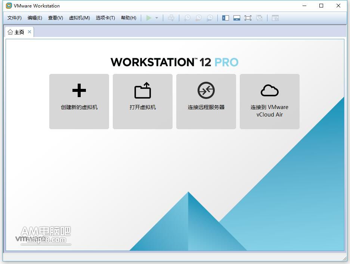Click the VMware Workstation title bar logo
350x264 pixels.
(x=9, y=6)
